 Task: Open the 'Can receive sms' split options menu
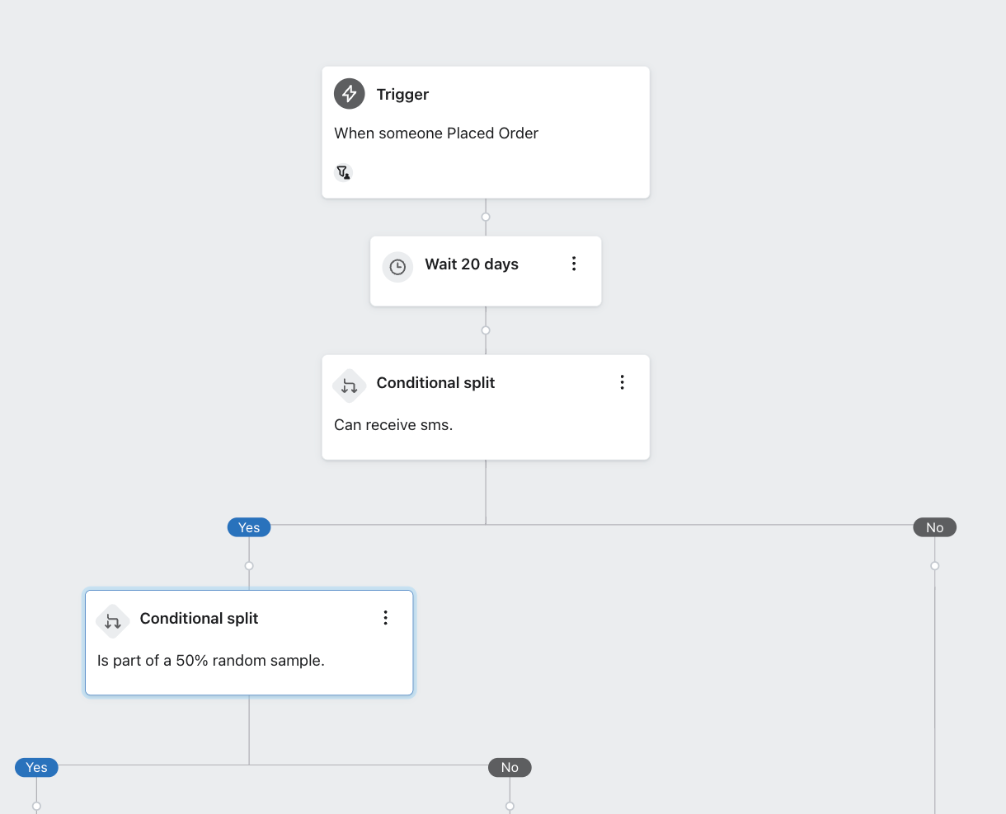[x=622, y=382]
